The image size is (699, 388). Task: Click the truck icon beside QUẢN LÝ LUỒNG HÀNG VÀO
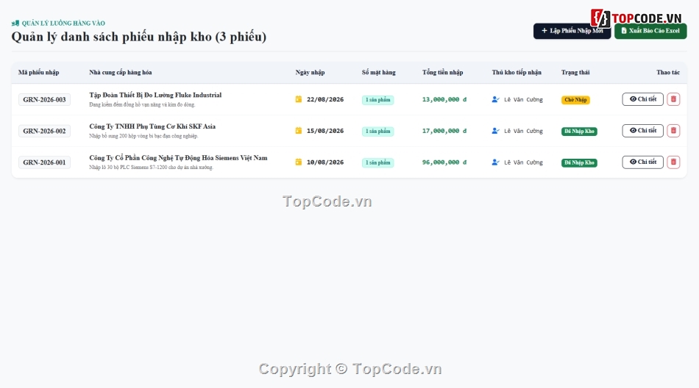[15, 24]
